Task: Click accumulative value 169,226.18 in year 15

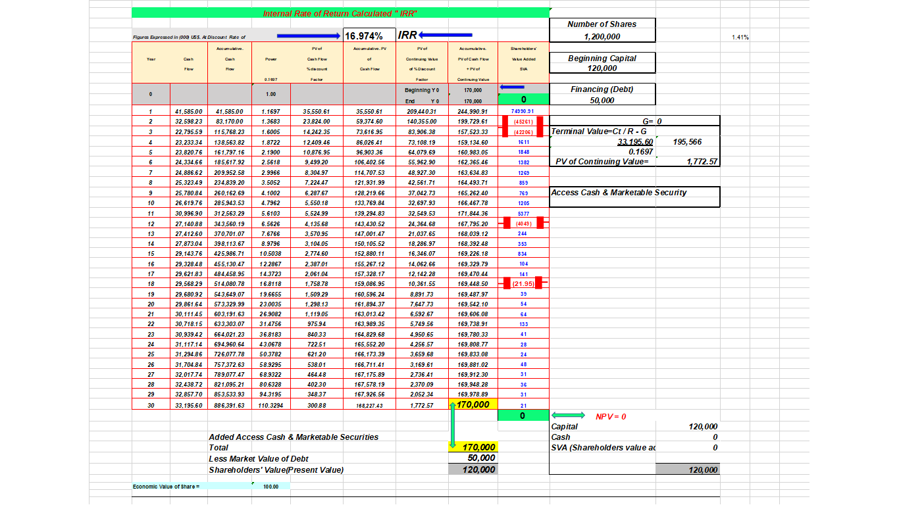Action: tap(473, 253)
